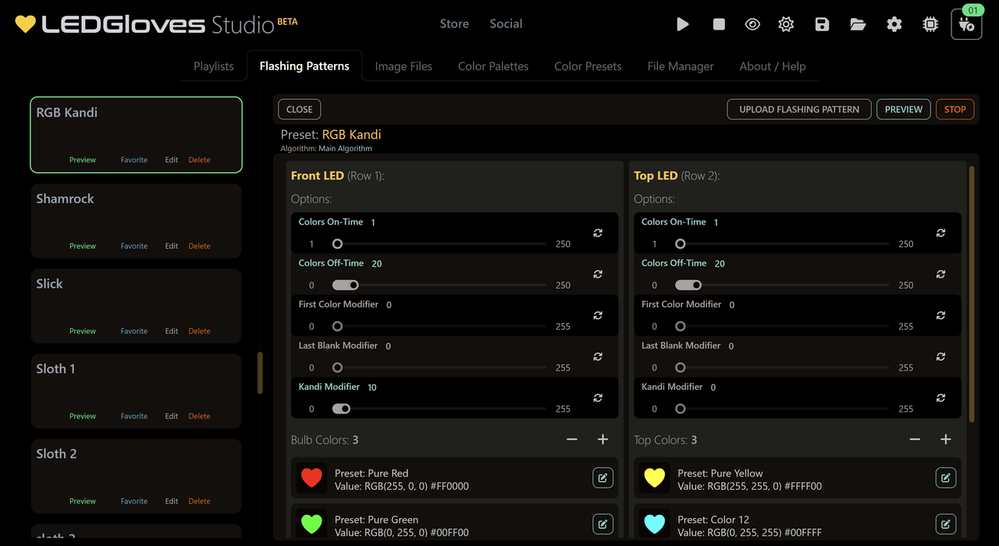Reset Top LED First Color Modifier
The image size is (999, 546).
click(x=940, y=315)
